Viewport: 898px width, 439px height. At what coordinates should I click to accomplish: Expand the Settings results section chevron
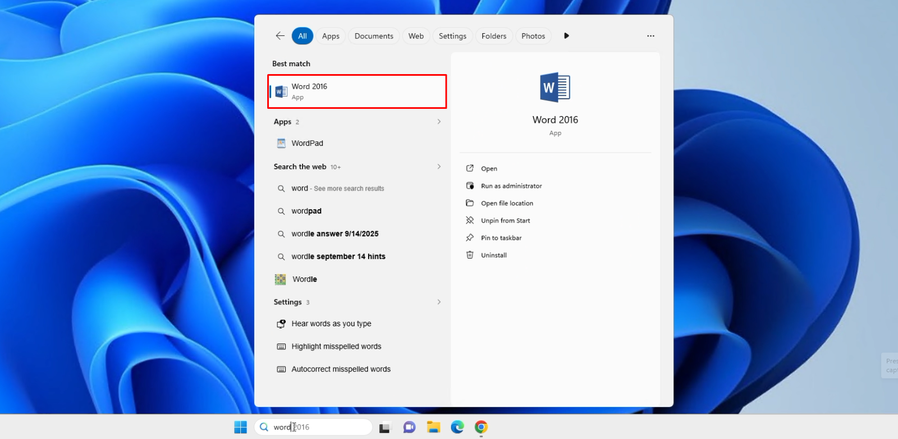pyautogui.click(x=439, y=302)
